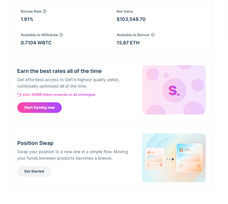The height and width of the screenshot is (204, 228).
Task: Click the arrow between the swap cards
Action: point(173,159)
